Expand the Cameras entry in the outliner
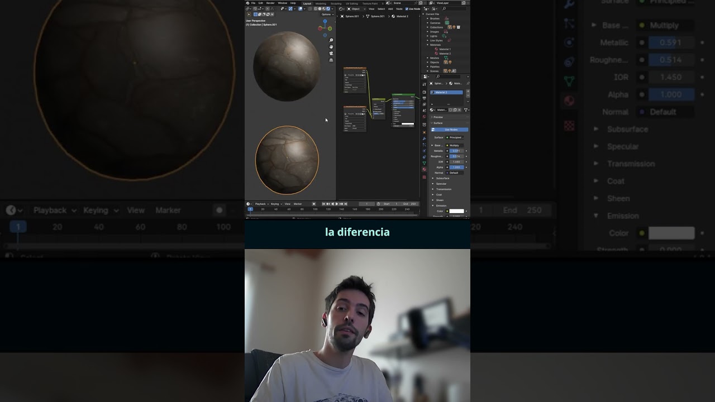The height and width of the screenshot is (402, 715). pyautogui.click(x=427, y=23)
